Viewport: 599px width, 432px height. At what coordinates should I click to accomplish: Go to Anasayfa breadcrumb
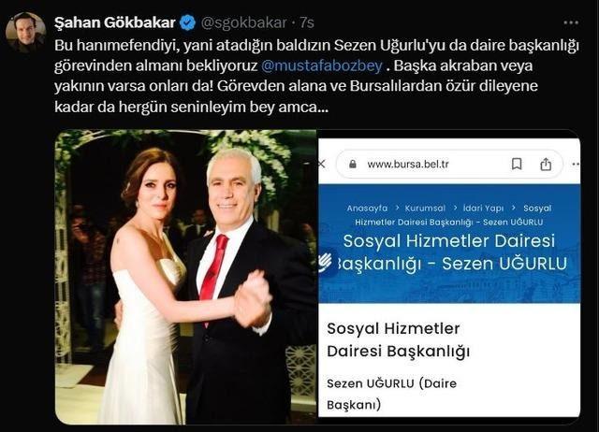click(367, 209)
